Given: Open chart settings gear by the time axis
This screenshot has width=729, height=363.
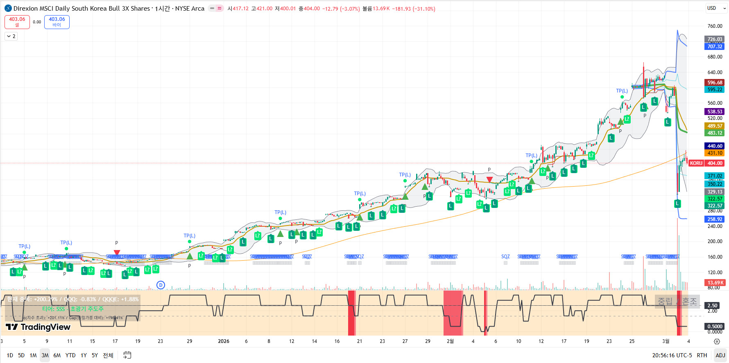Looking at the screenshot, I should (717, 341).
